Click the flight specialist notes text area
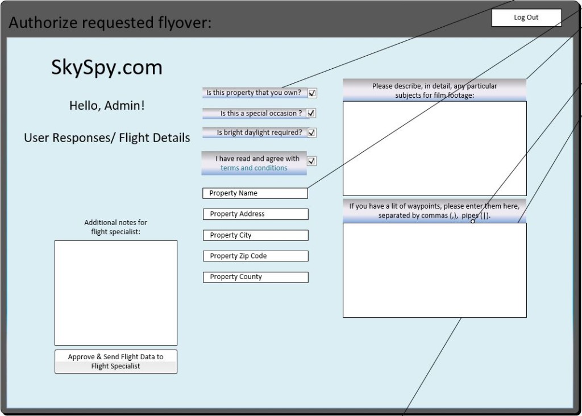 pos(115,293)
